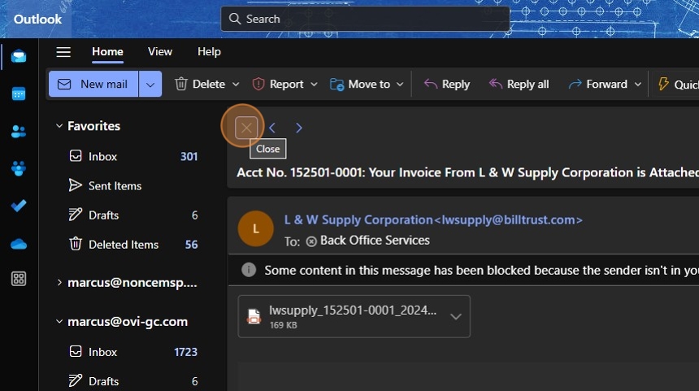Collapse the marcus@ovi-gc.com account
This screenshot has height=391, width=699.
[59, 321]
